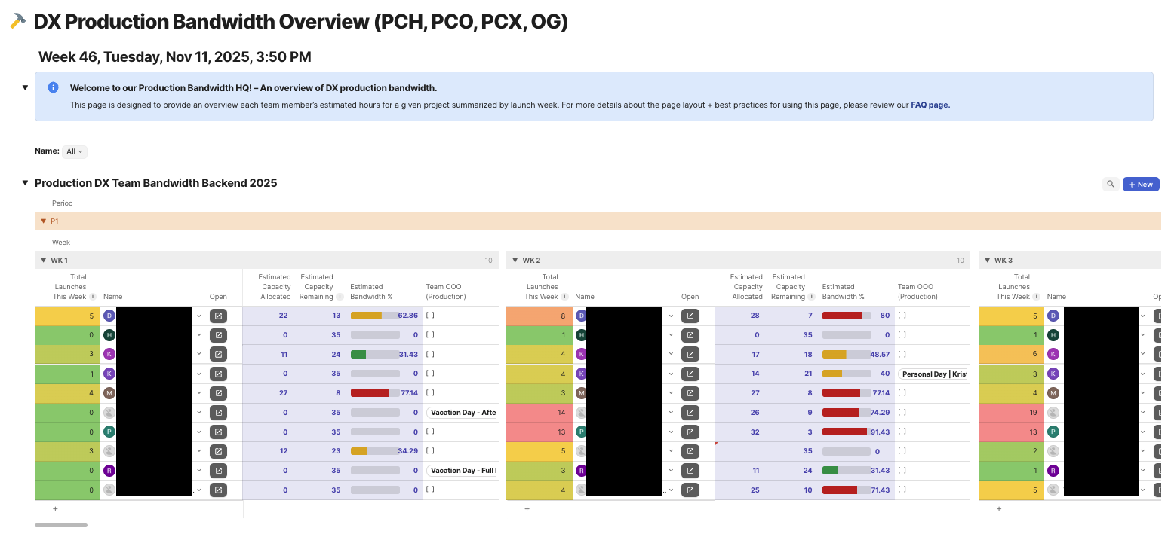Open the WK 1 row showing Vacation Day - Afte
This screenshot has height=534, width=1168.
tap(218, 413)
